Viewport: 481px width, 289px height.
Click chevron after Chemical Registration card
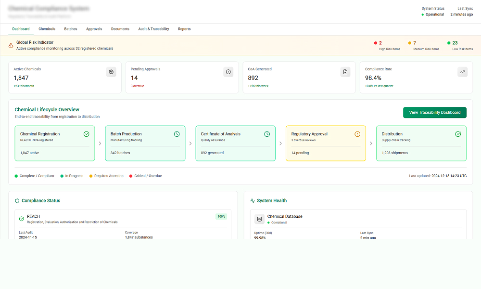(100, 143)
